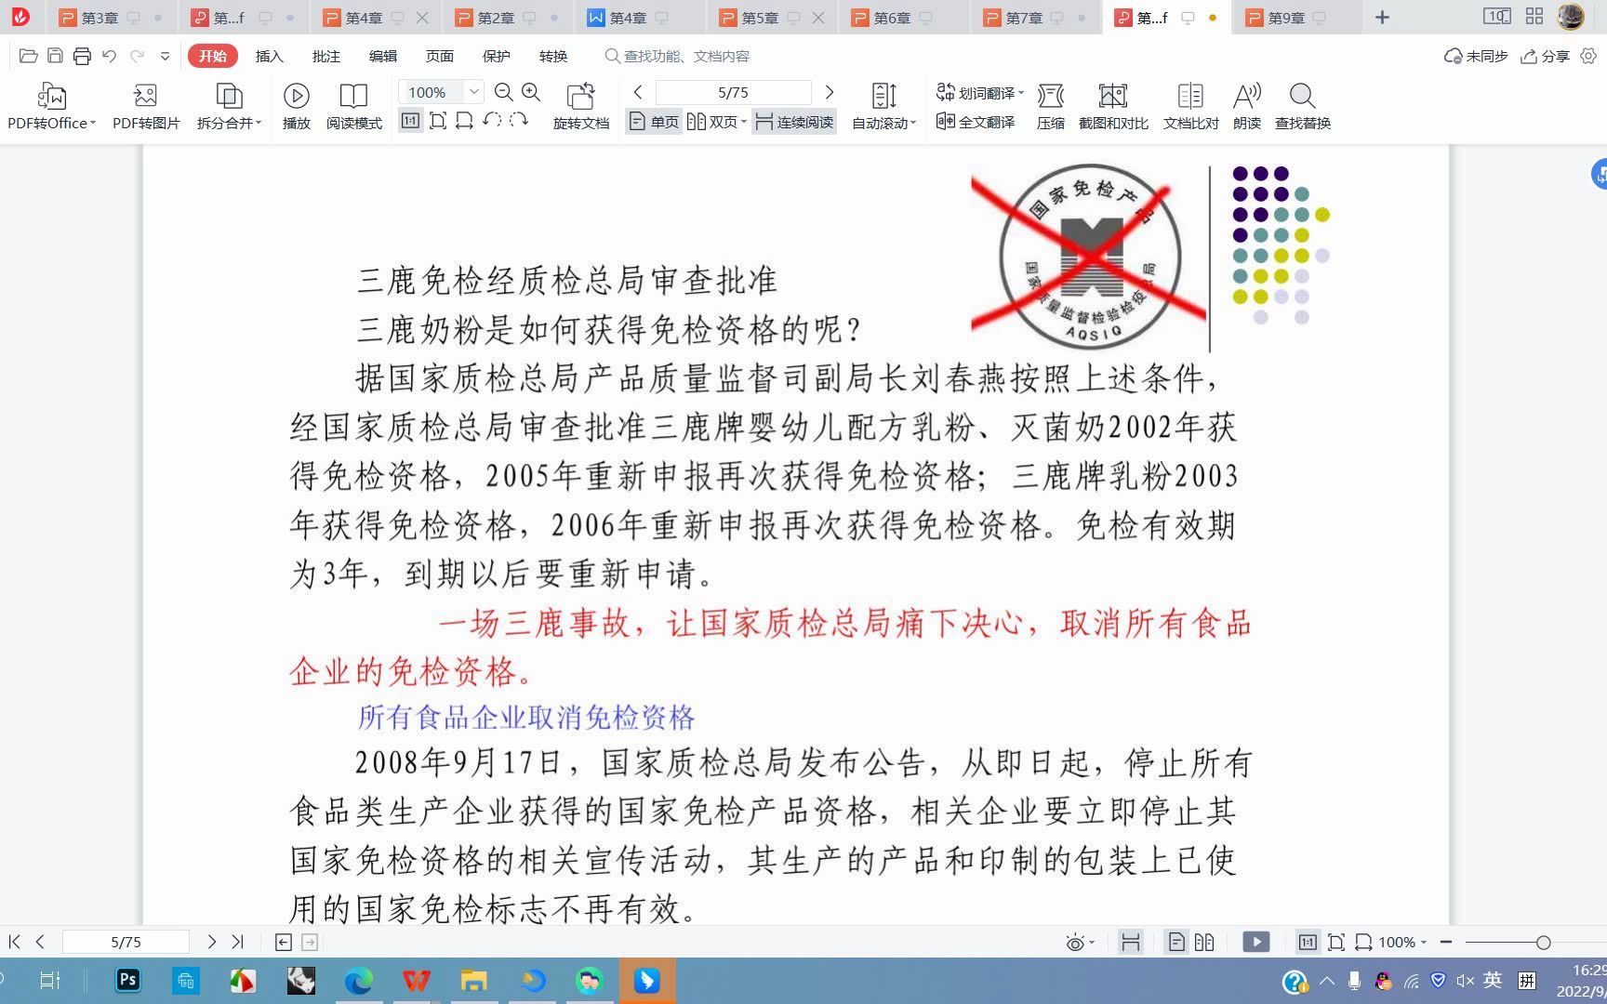Add a new tab with plus button
The image size is (1607, 1004).
pos(1382,18)
